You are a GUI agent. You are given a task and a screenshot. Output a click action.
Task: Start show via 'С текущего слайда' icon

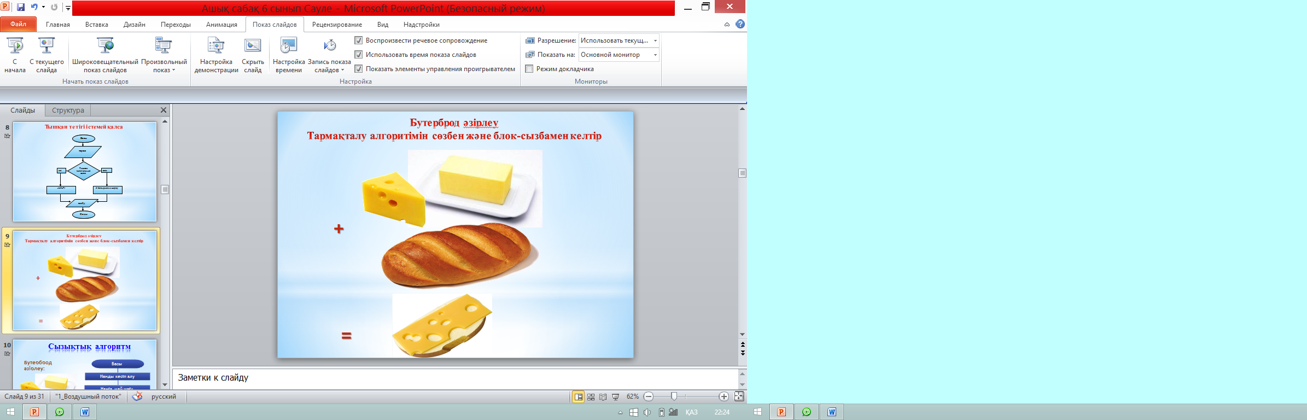tap(46, 45)
